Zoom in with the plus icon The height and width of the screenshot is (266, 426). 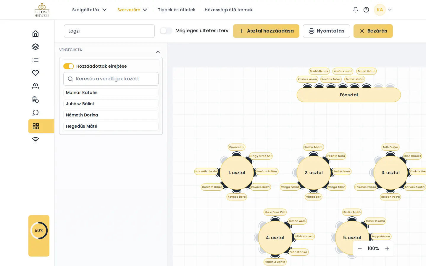pos(387,249)
